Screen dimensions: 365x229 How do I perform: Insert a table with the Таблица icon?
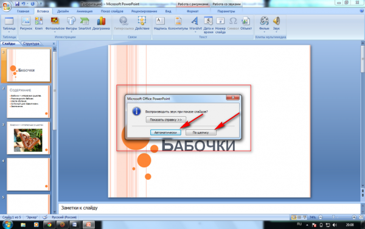pos(9,23)
